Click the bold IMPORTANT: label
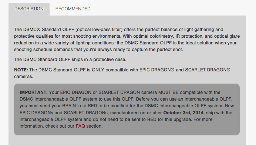Screen dimensions: 256x145 33,92
